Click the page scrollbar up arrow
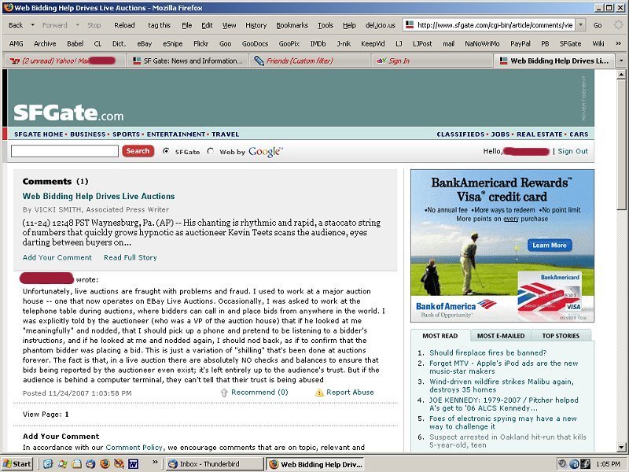This screenshot has height=472, width=629. tap(621, 75)
